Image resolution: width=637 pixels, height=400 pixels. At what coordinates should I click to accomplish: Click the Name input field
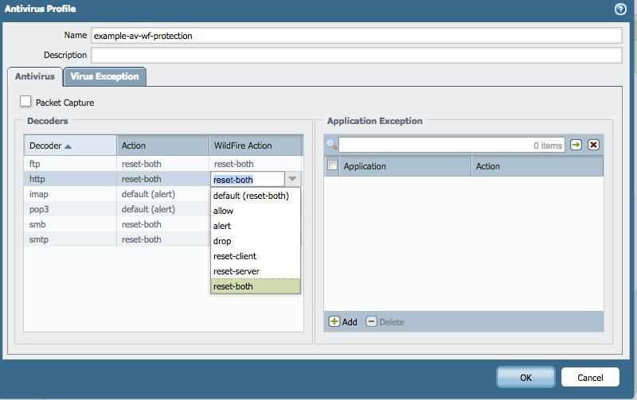[355, 36]
